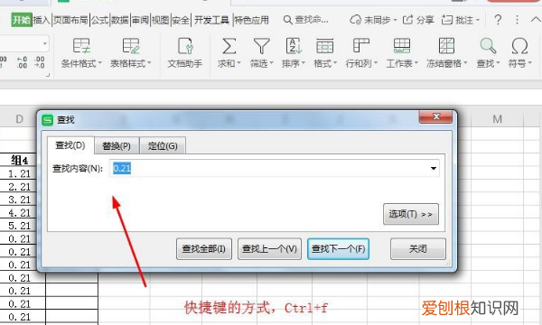Click the 批注 comment icon
The image size is (542, 325).
[447, 20]
